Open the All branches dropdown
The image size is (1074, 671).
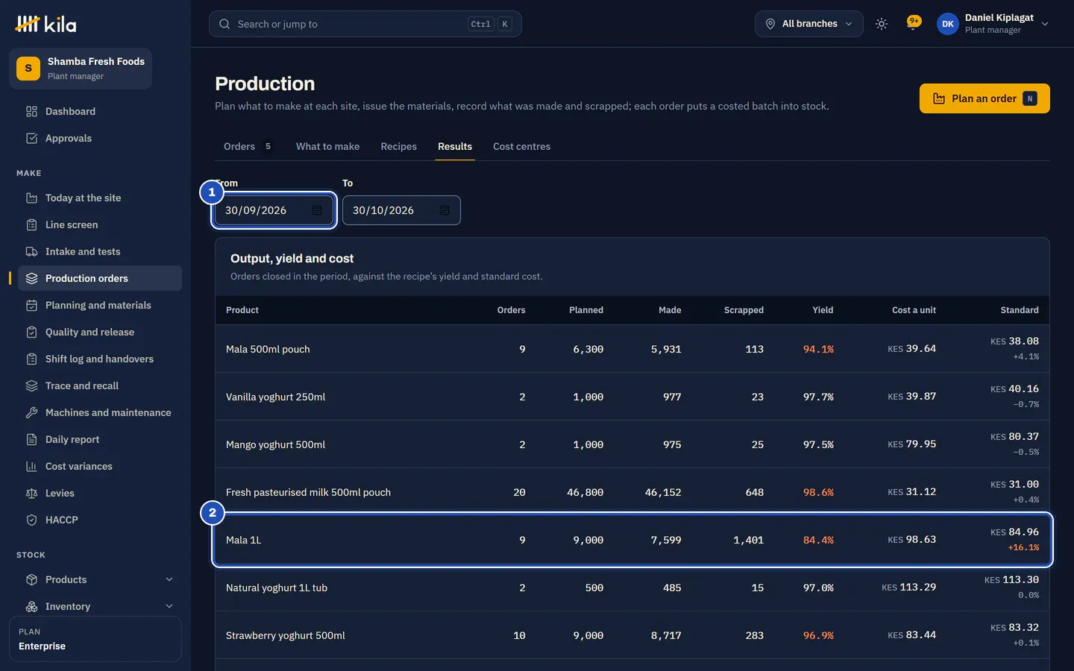pos(809,24)
